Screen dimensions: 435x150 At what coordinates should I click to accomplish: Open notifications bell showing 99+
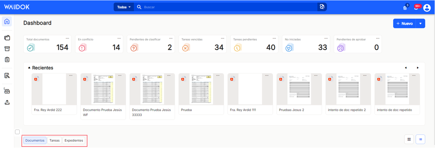pyautogui.click(x=416, y=7)
